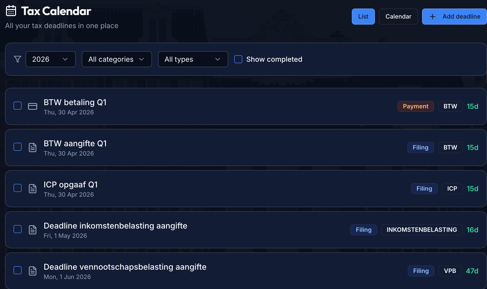Open the BTW aangifte Q1 deadline title
Screen dimensions: 487x289
75,143
